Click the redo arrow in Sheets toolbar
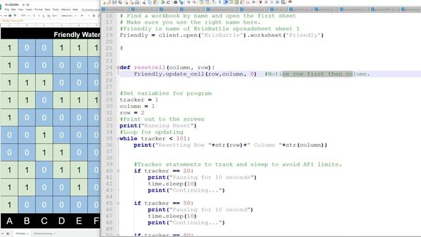 [x=5, y=16]
